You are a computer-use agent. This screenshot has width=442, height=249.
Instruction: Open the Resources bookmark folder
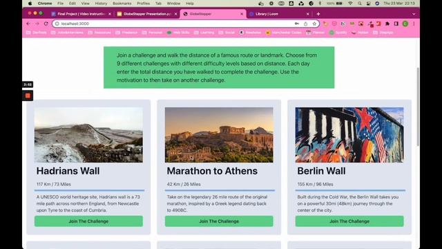pos(99,33)
